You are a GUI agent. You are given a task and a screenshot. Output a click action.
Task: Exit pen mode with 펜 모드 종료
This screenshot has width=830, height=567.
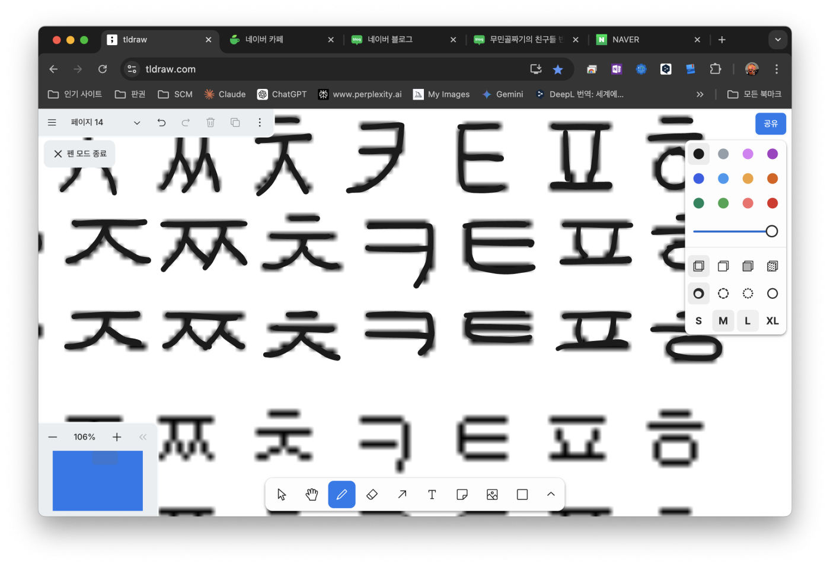80,154
